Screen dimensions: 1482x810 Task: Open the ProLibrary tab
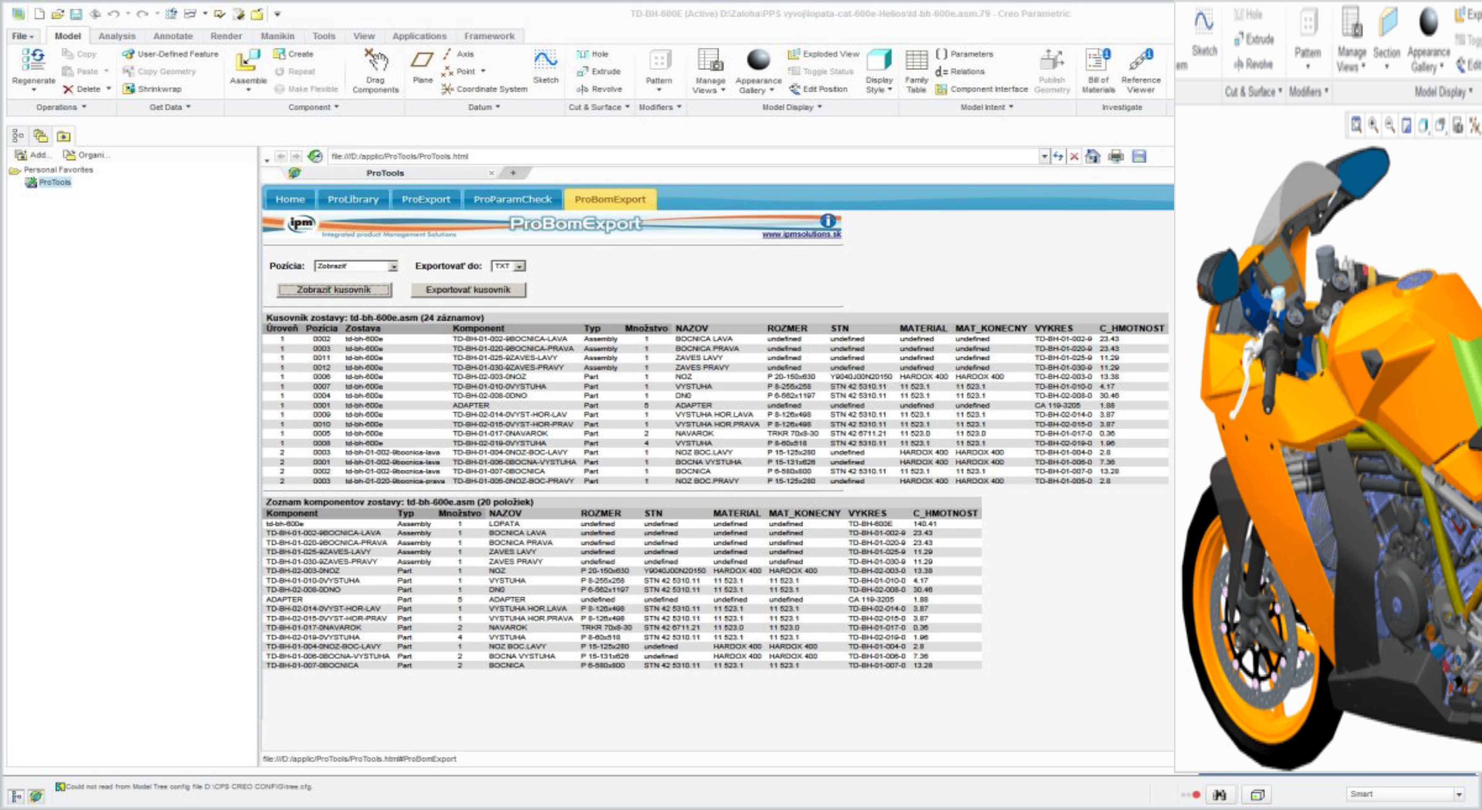click(x=353, y=199)
